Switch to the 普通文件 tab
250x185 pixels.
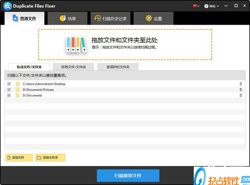(x=25, y=18)
